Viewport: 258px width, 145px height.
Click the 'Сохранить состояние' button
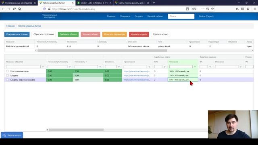tap(17, 34)
